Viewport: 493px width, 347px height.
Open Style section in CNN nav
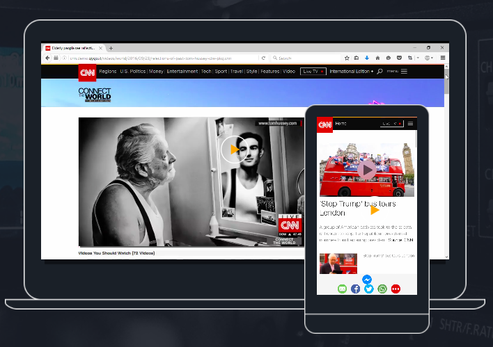(x=251, y=72)
